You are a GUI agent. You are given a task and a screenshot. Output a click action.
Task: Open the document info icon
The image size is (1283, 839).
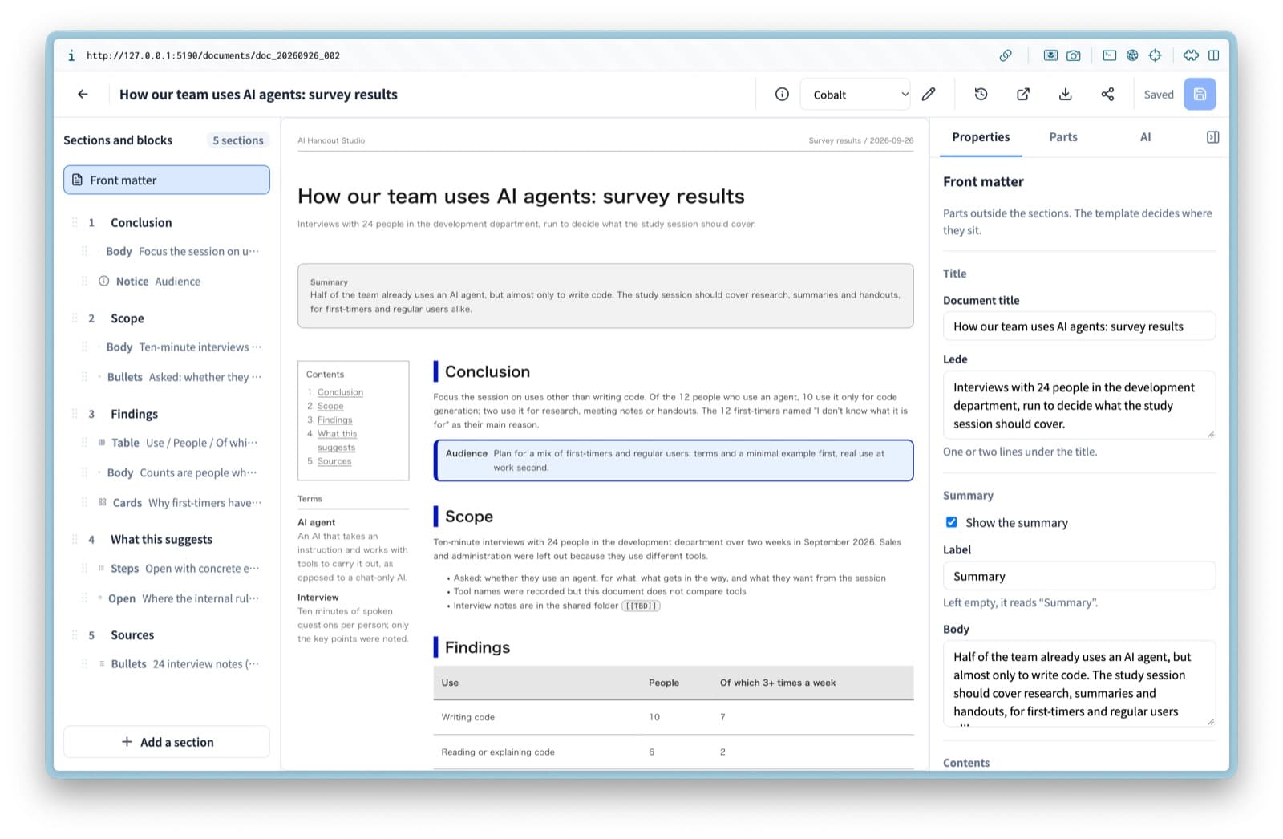(782, 95)
